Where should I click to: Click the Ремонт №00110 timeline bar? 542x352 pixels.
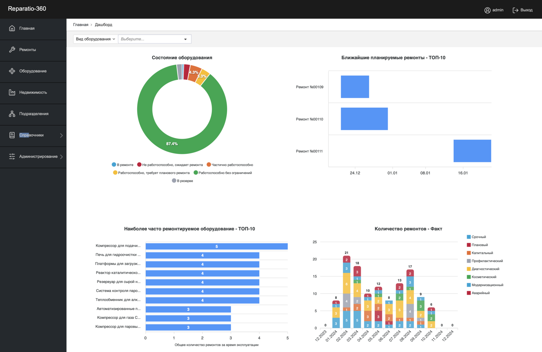(364, 119)
